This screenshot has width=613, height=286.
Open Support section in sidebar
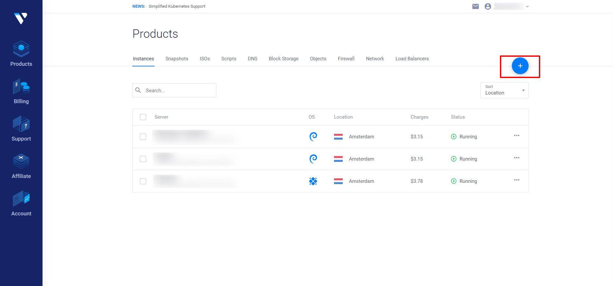point(21,129)
